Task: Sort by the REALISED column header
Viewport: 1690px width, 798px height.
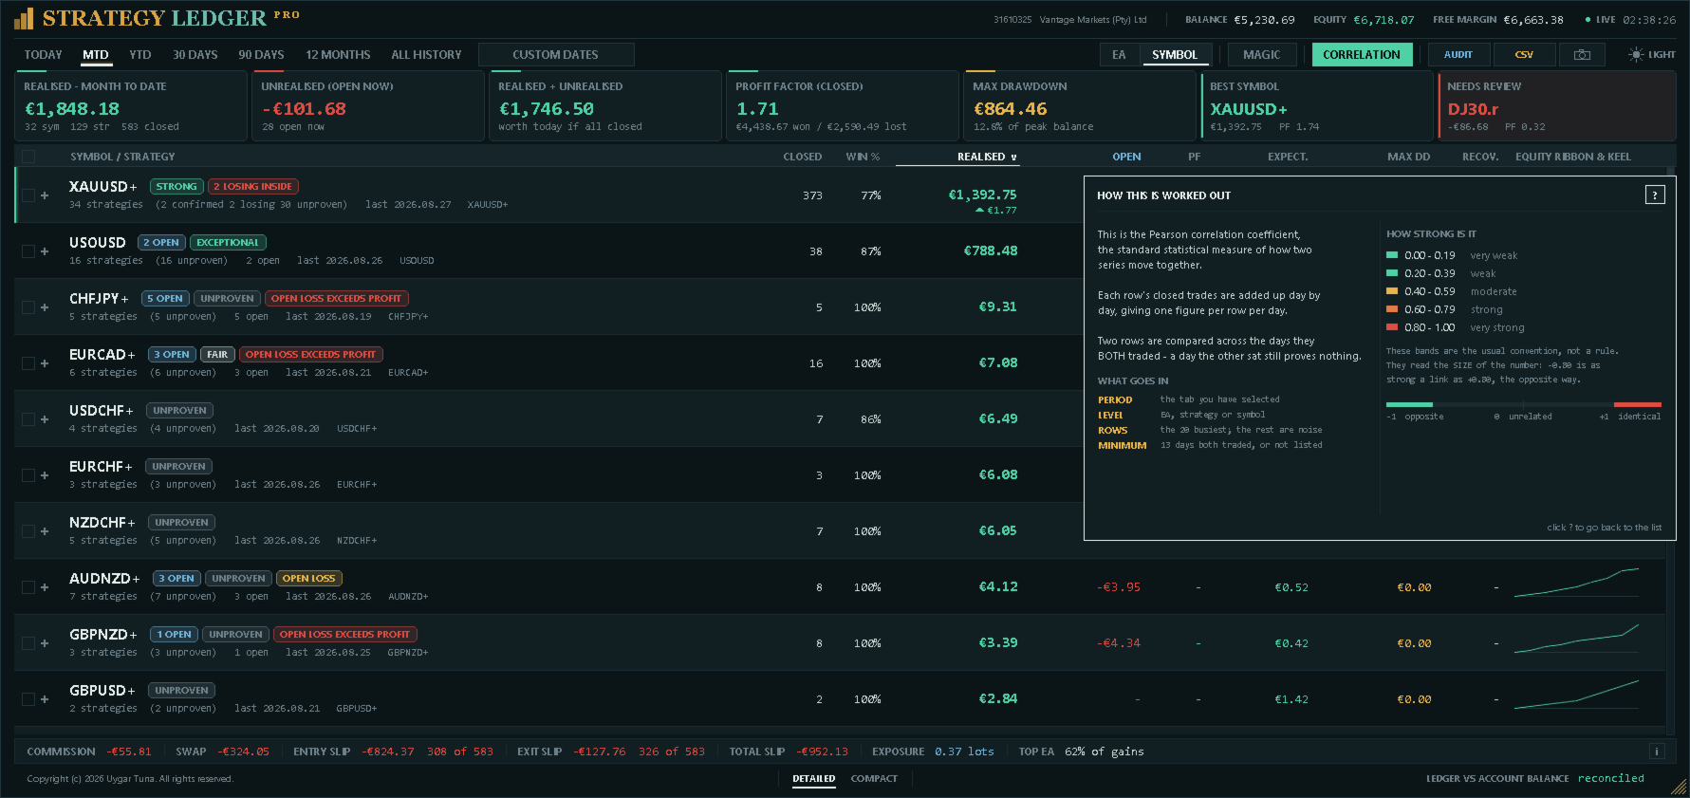Action: 986,157
